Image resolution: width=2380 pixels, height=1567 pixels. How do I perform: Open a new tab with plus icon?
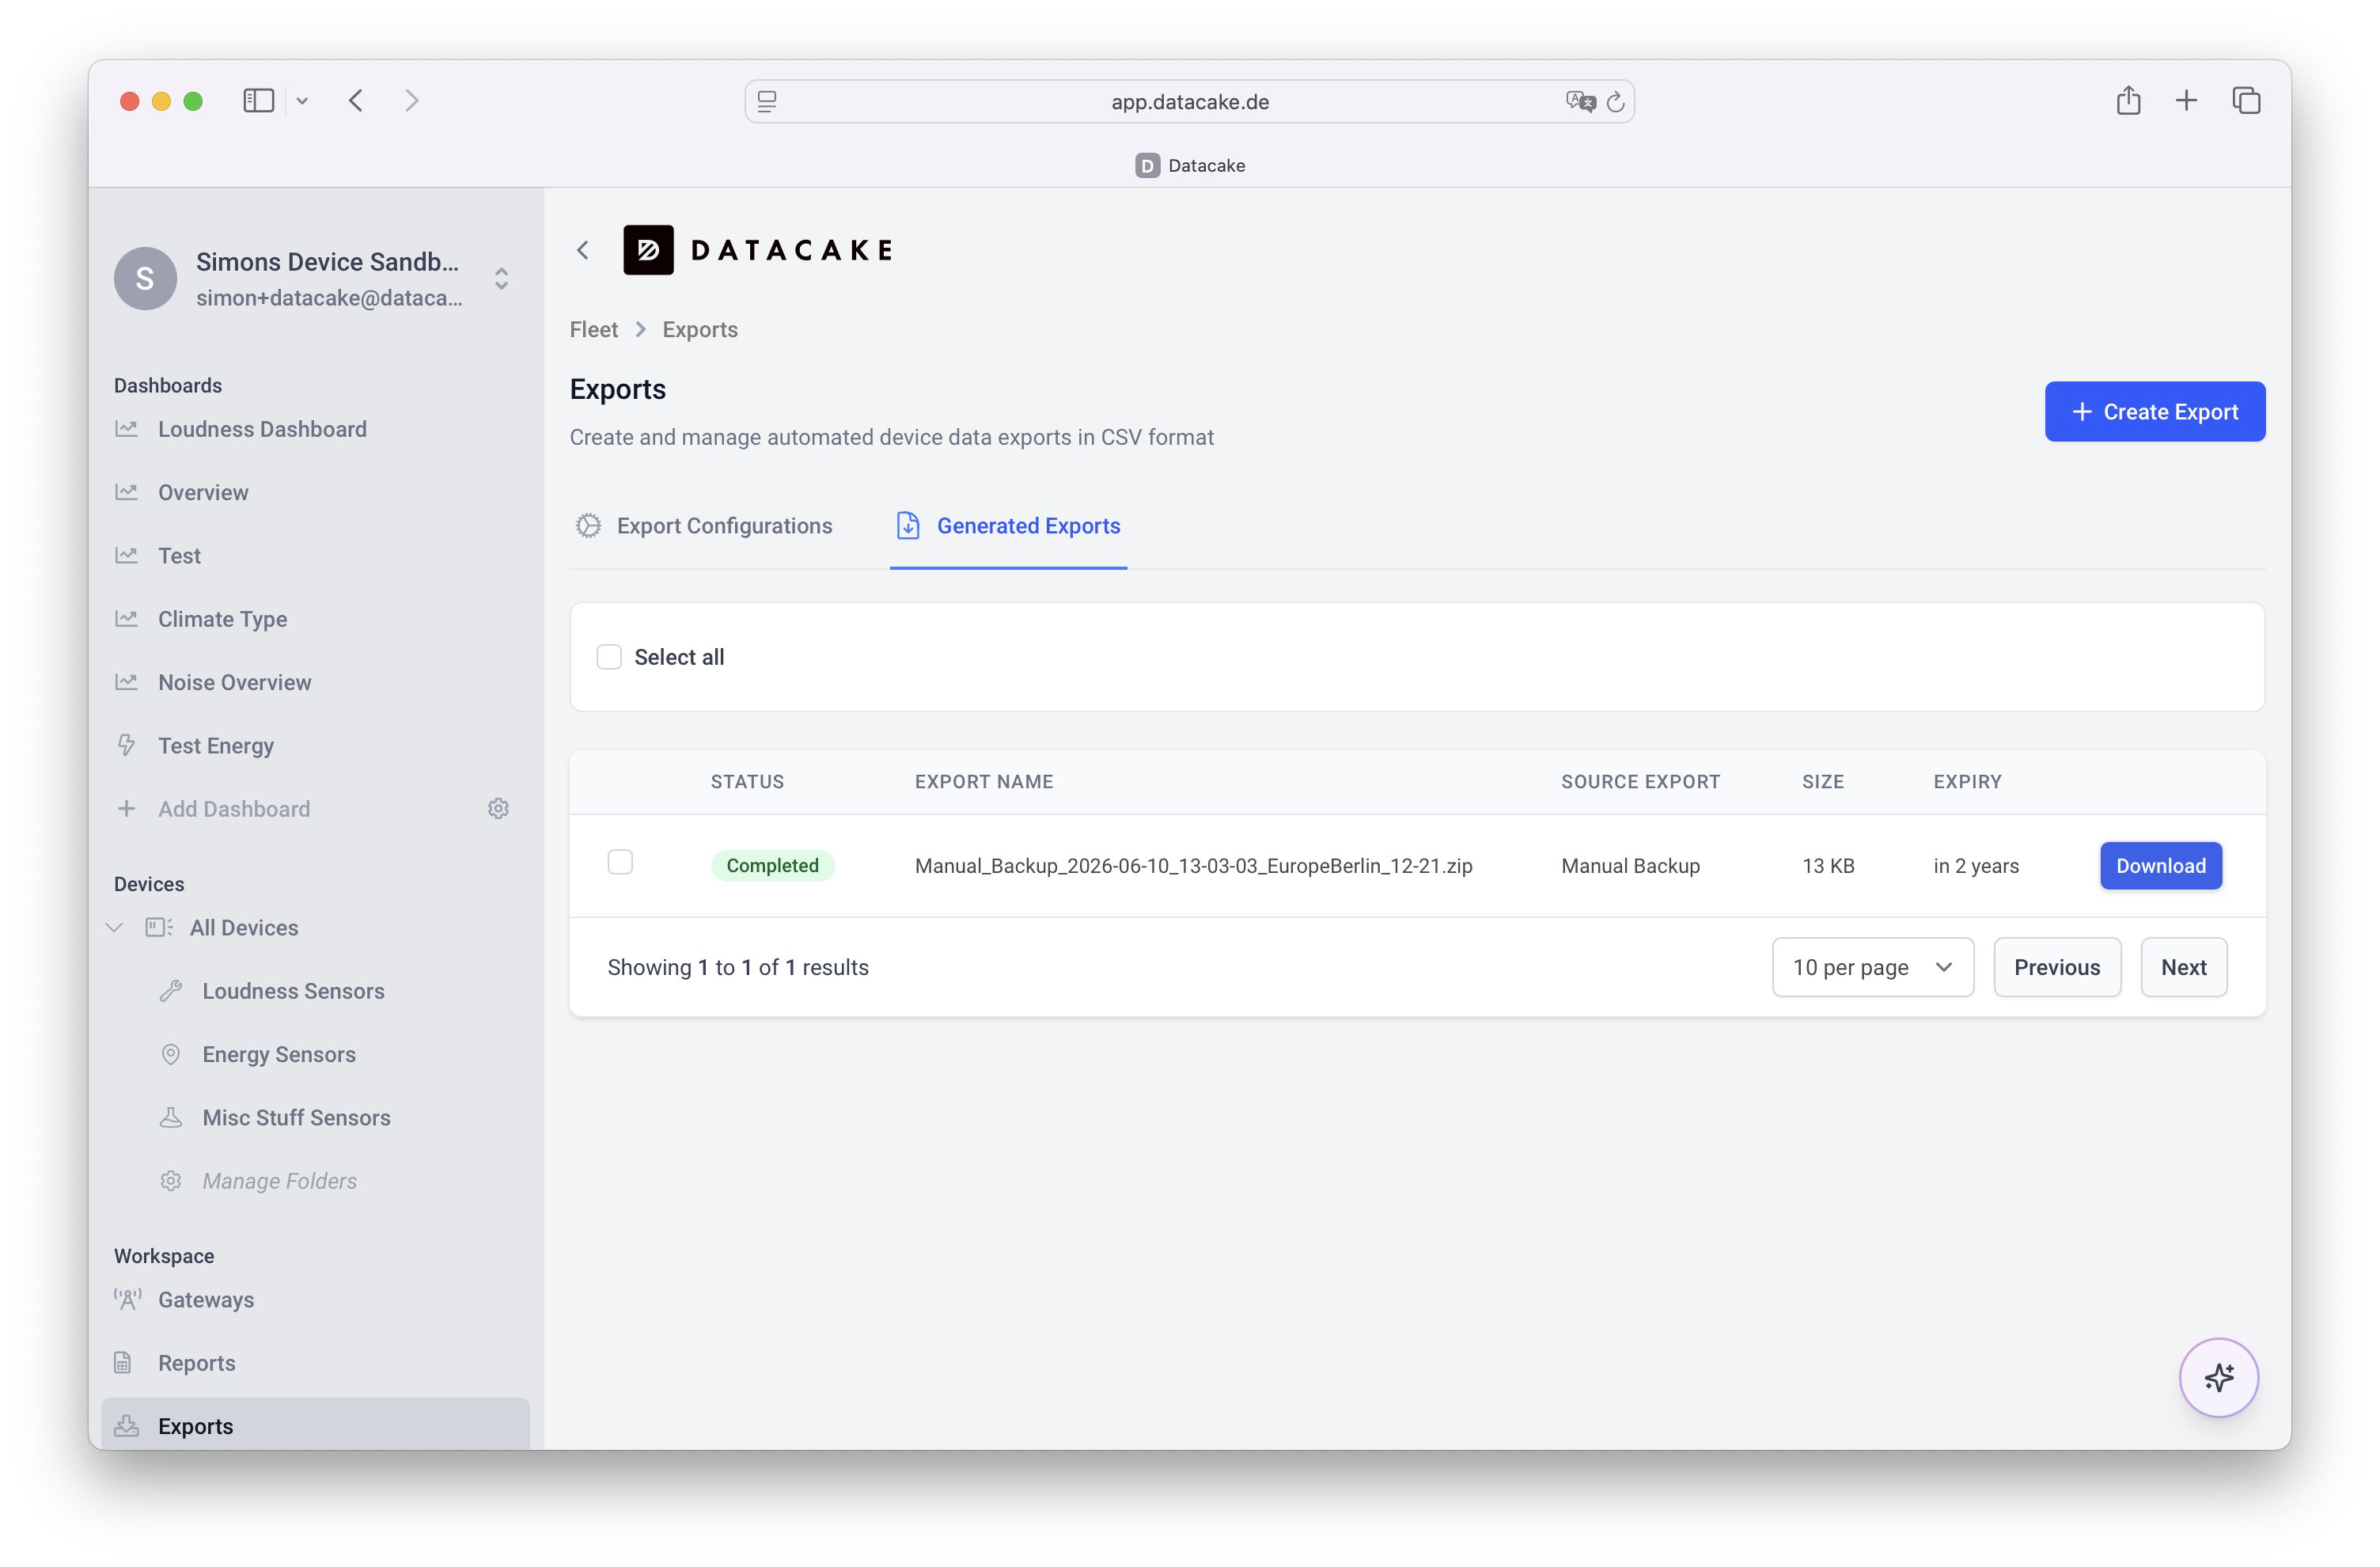tap(2186, 101)
